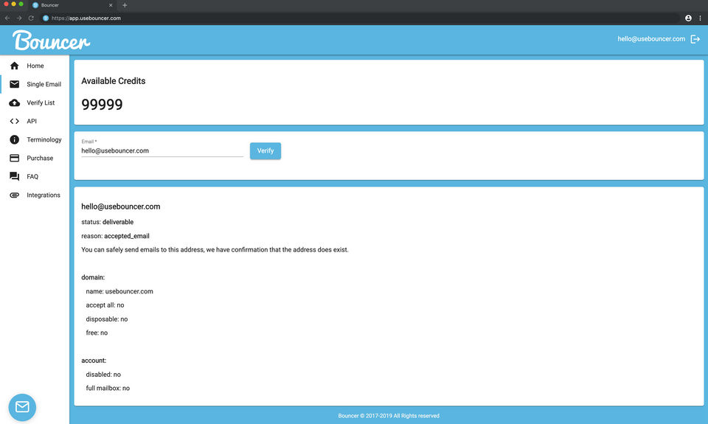The width and height of the screenshot is (708, 424).
Task: Click the 'free: no' line
Action: 97,333
